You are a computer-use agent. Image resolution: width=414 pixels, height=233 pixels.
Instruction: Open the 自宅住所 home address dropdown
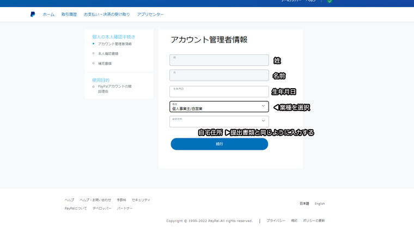pos(219,121)
